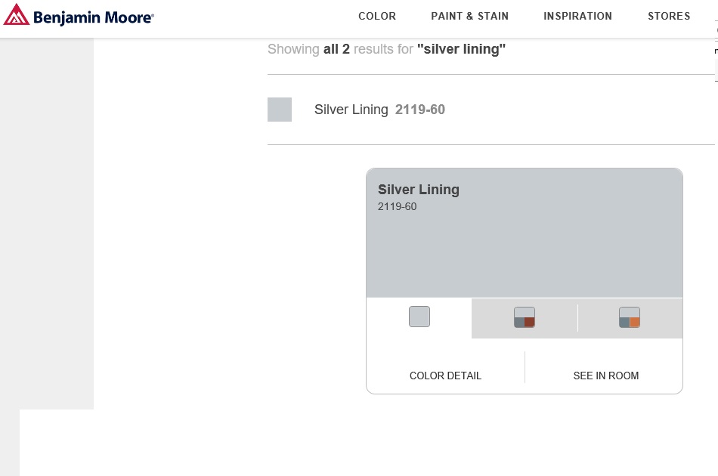This screenshot has height=476, width=718.
Task: Click the SEE IN ROOM button
Action: (605, 376)
